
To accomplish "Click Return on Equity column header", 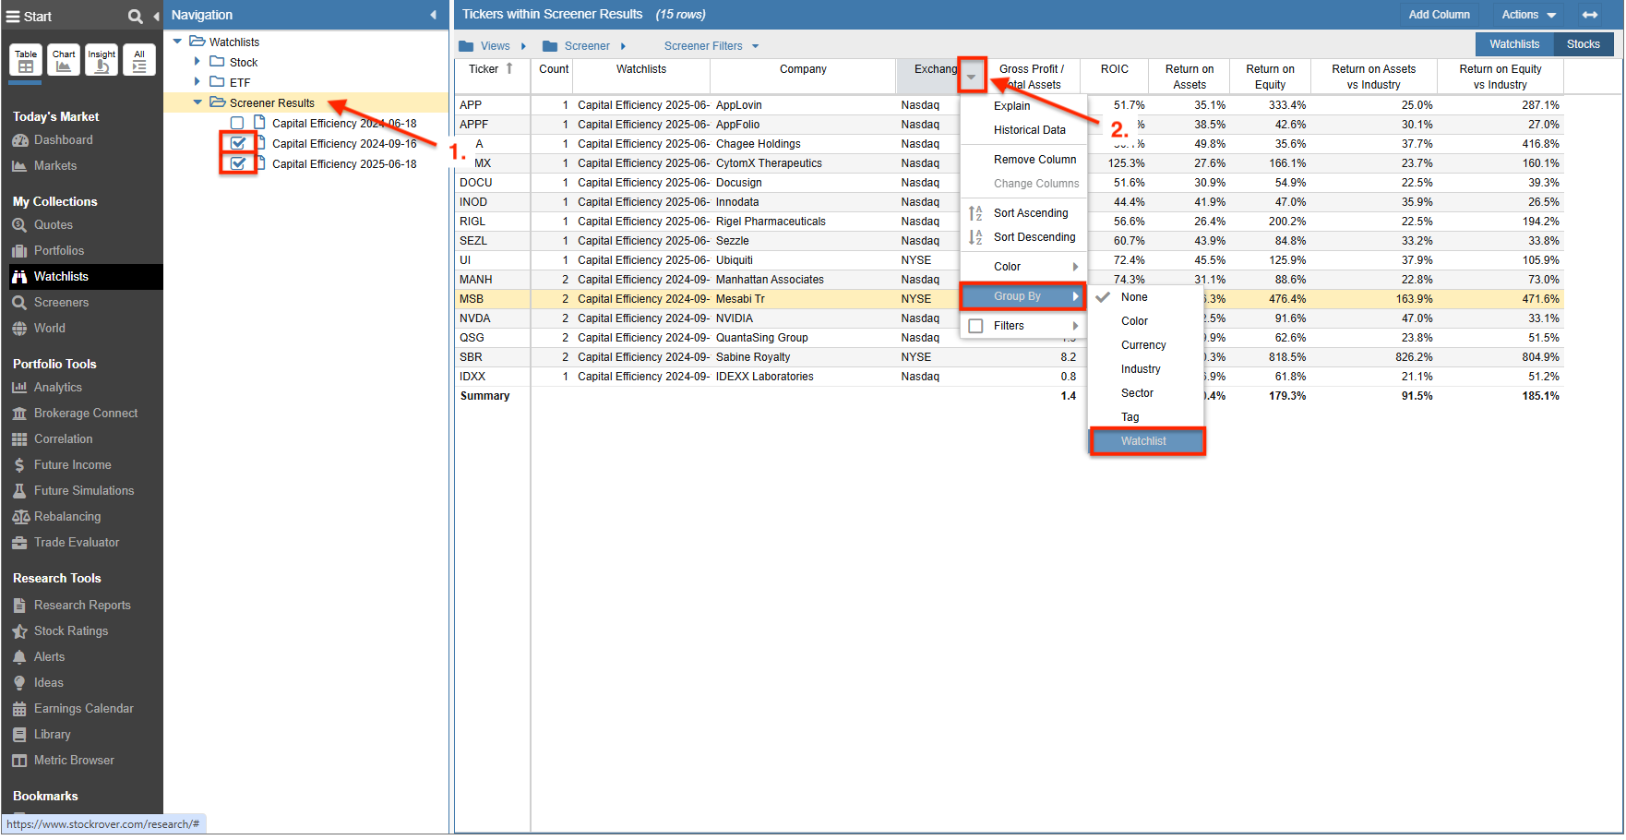I will pos(1270,76).
